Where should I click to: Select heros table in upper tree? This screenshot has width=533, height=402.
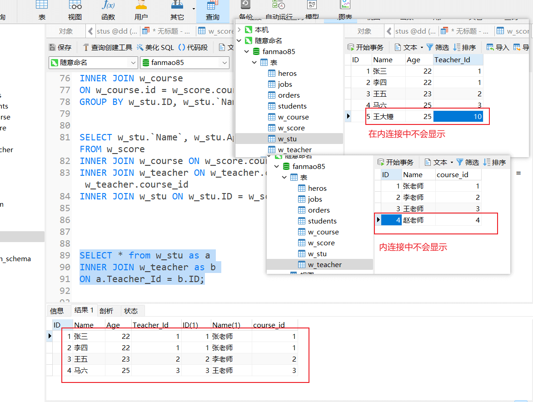tap(282, 74)
